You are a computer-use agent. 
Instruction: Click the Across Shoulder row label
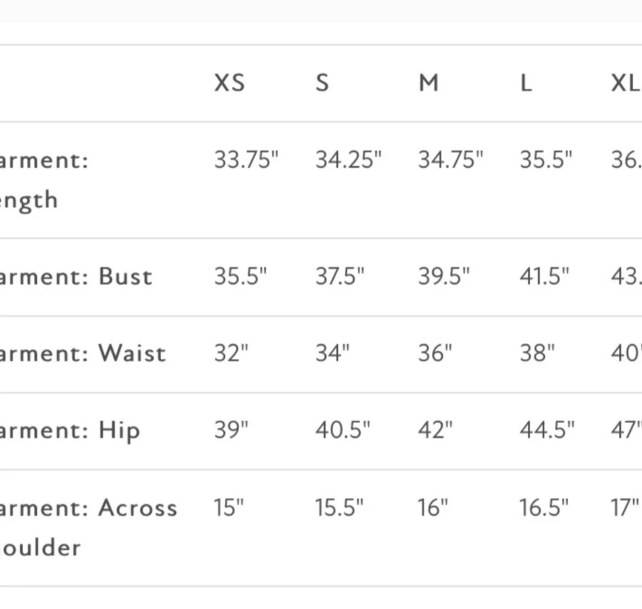click(88, 527)
